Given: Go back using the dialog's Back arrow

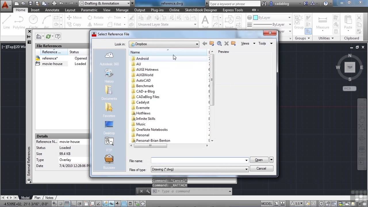Looking at the screenshot, I should pyautogui.click(x=204, y=43).
